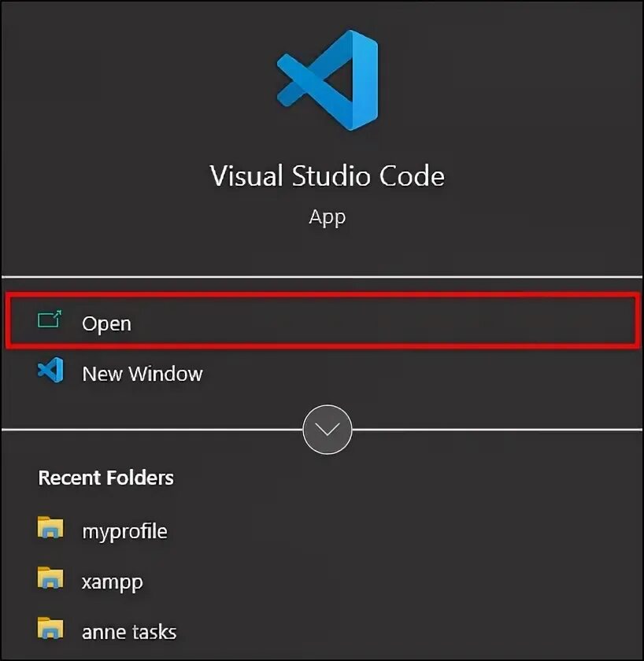
Task: Expand the list with the round chevron button
Action: point(328,430)
